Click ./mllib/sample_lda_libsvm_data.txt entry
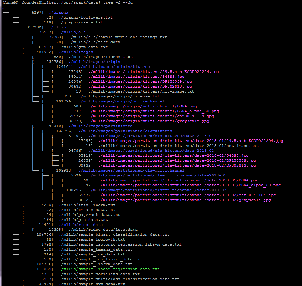 [101, 259]
